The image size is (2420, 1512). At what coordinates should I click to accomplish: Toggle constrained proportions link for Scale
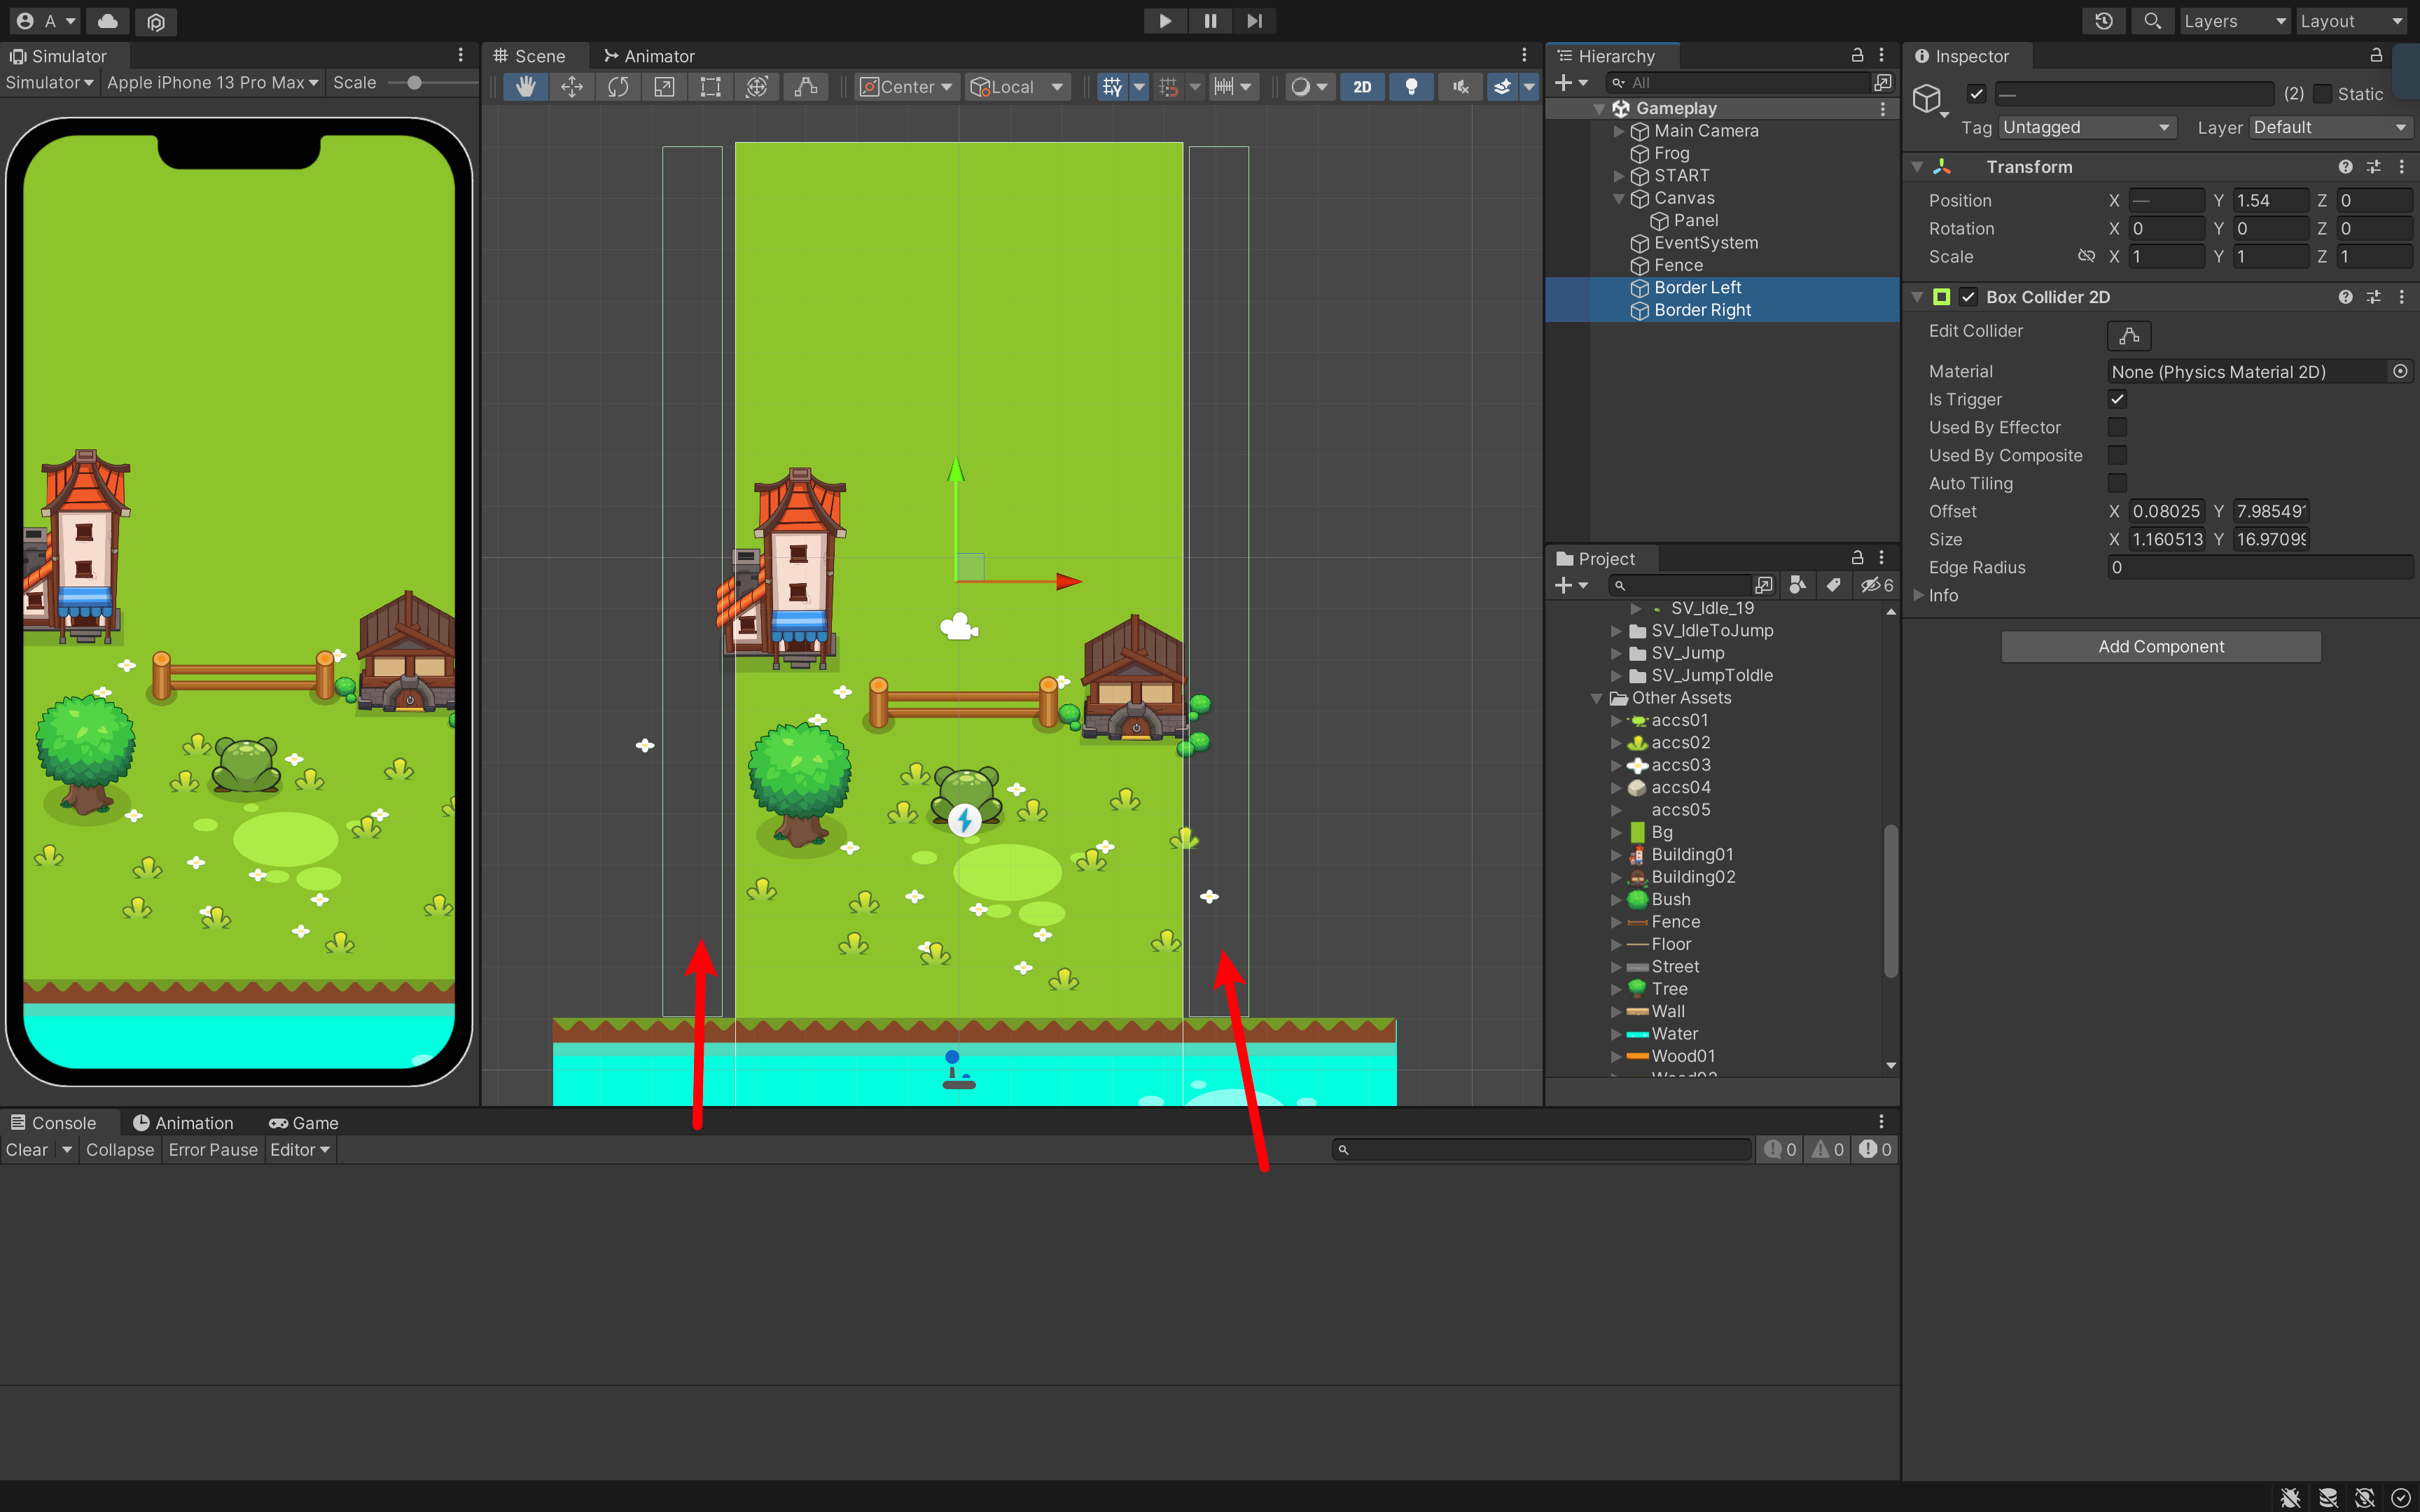(2086, 257)
